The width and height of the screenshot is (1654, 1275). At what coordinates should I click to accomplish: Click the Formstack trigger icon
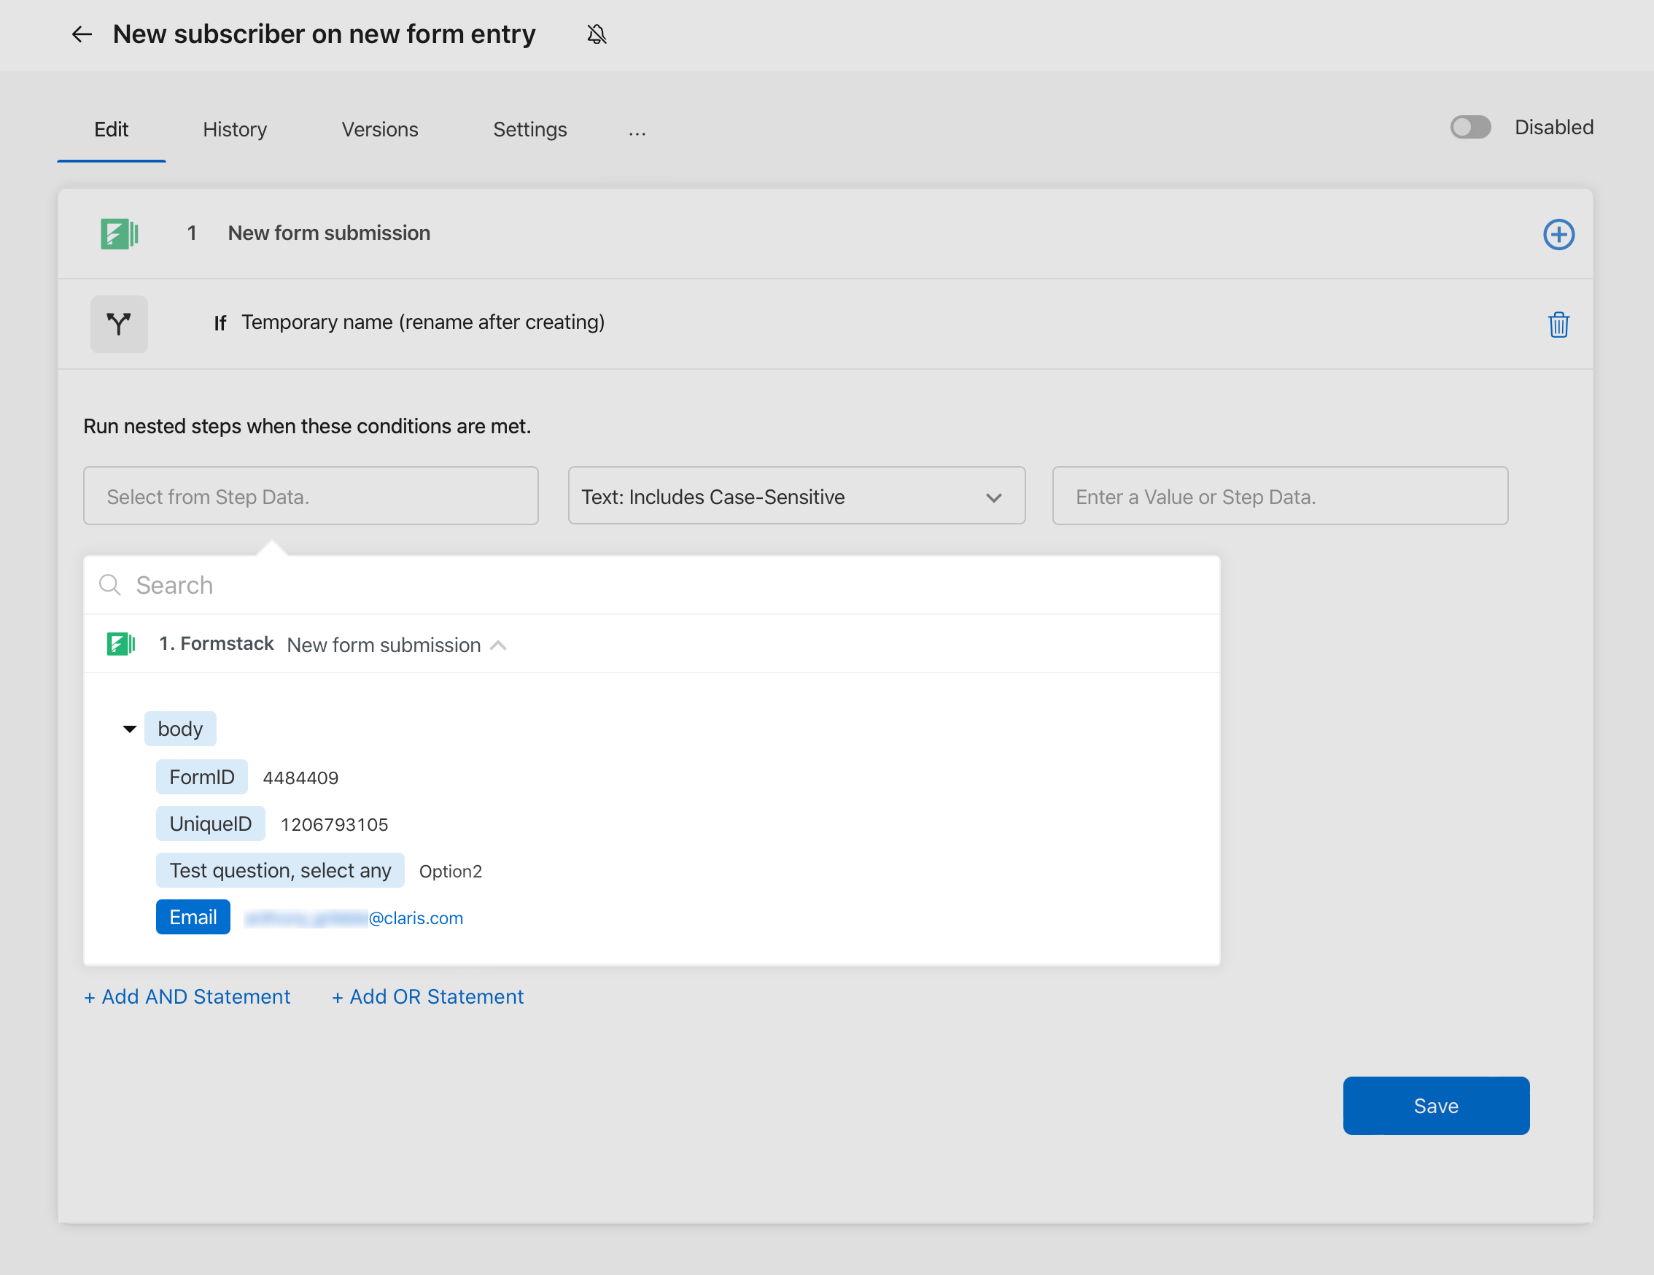pos(120,234)
